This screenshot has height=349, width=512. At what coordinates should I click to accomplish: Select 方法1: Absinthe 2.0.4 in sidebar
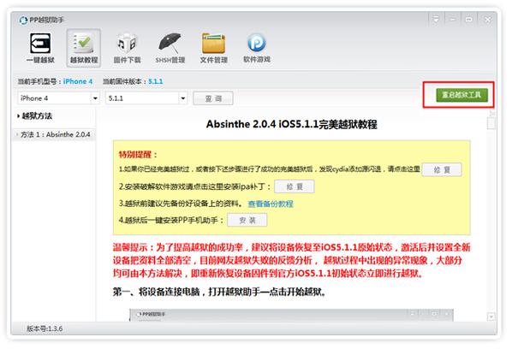pyautogui.click(x=54, y=134)
